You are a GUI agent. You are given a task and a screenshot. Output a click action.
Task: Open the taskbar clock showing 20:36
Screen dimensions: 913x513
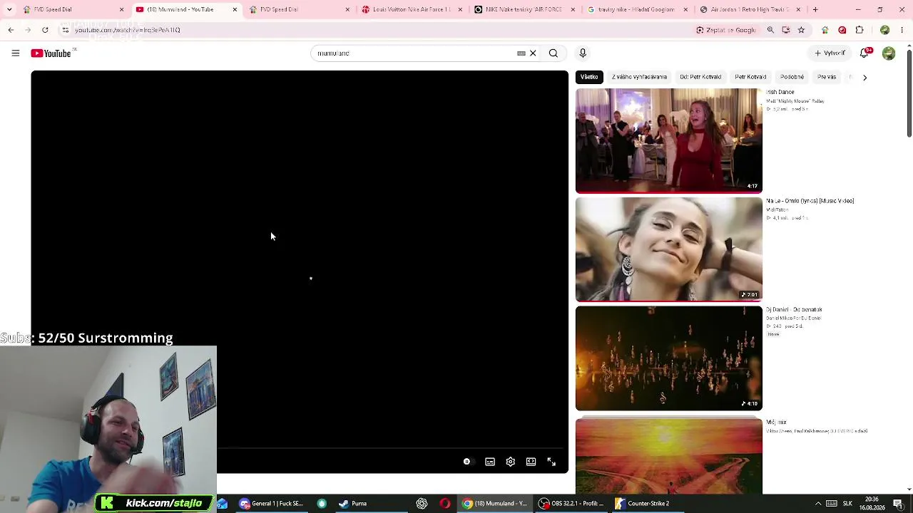(872, 504)
